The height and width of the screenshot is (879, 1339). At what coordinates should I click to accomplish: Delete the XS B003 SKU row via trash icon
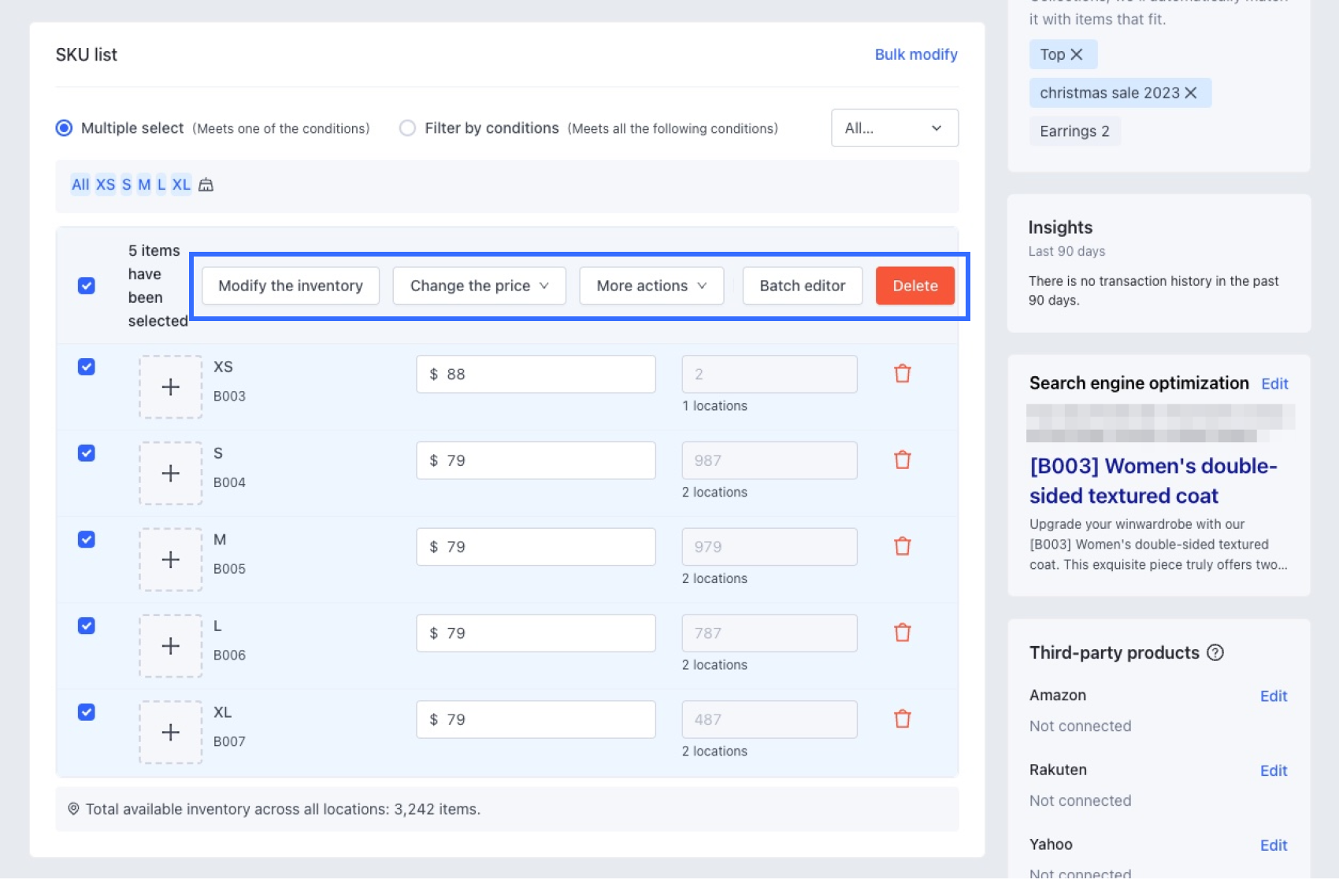[902, 374]
